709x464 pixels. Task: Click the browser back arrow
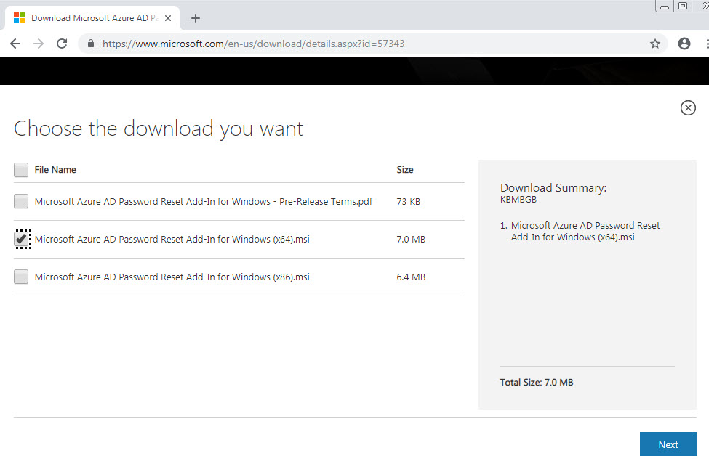[15, 44]
